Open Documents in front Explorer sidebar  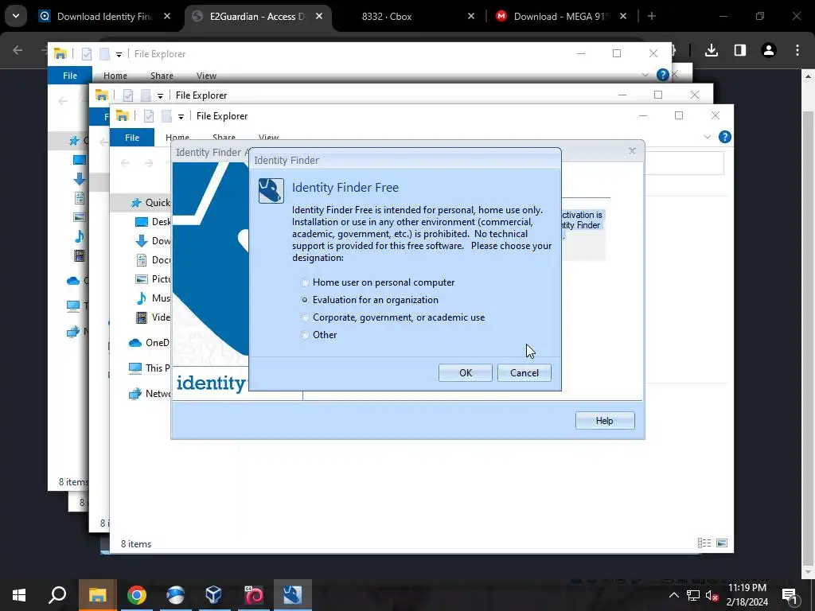[153, 260]
